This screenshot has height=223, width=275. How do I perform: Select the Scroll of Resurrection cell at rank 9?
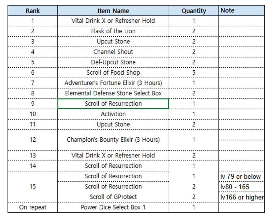pos(113,104)
